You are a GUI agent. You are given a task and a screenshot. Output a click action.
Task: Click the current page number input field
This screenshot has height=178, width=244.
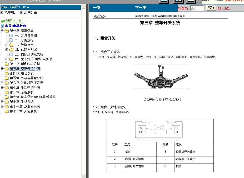[197, 8]
